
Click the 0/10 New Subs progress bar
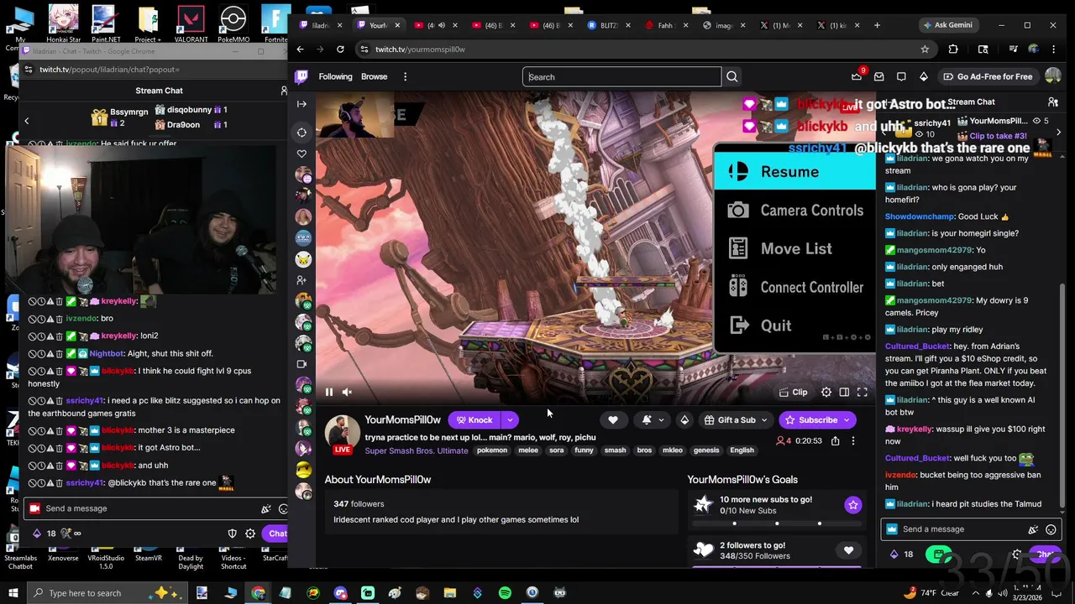point(777,523)
